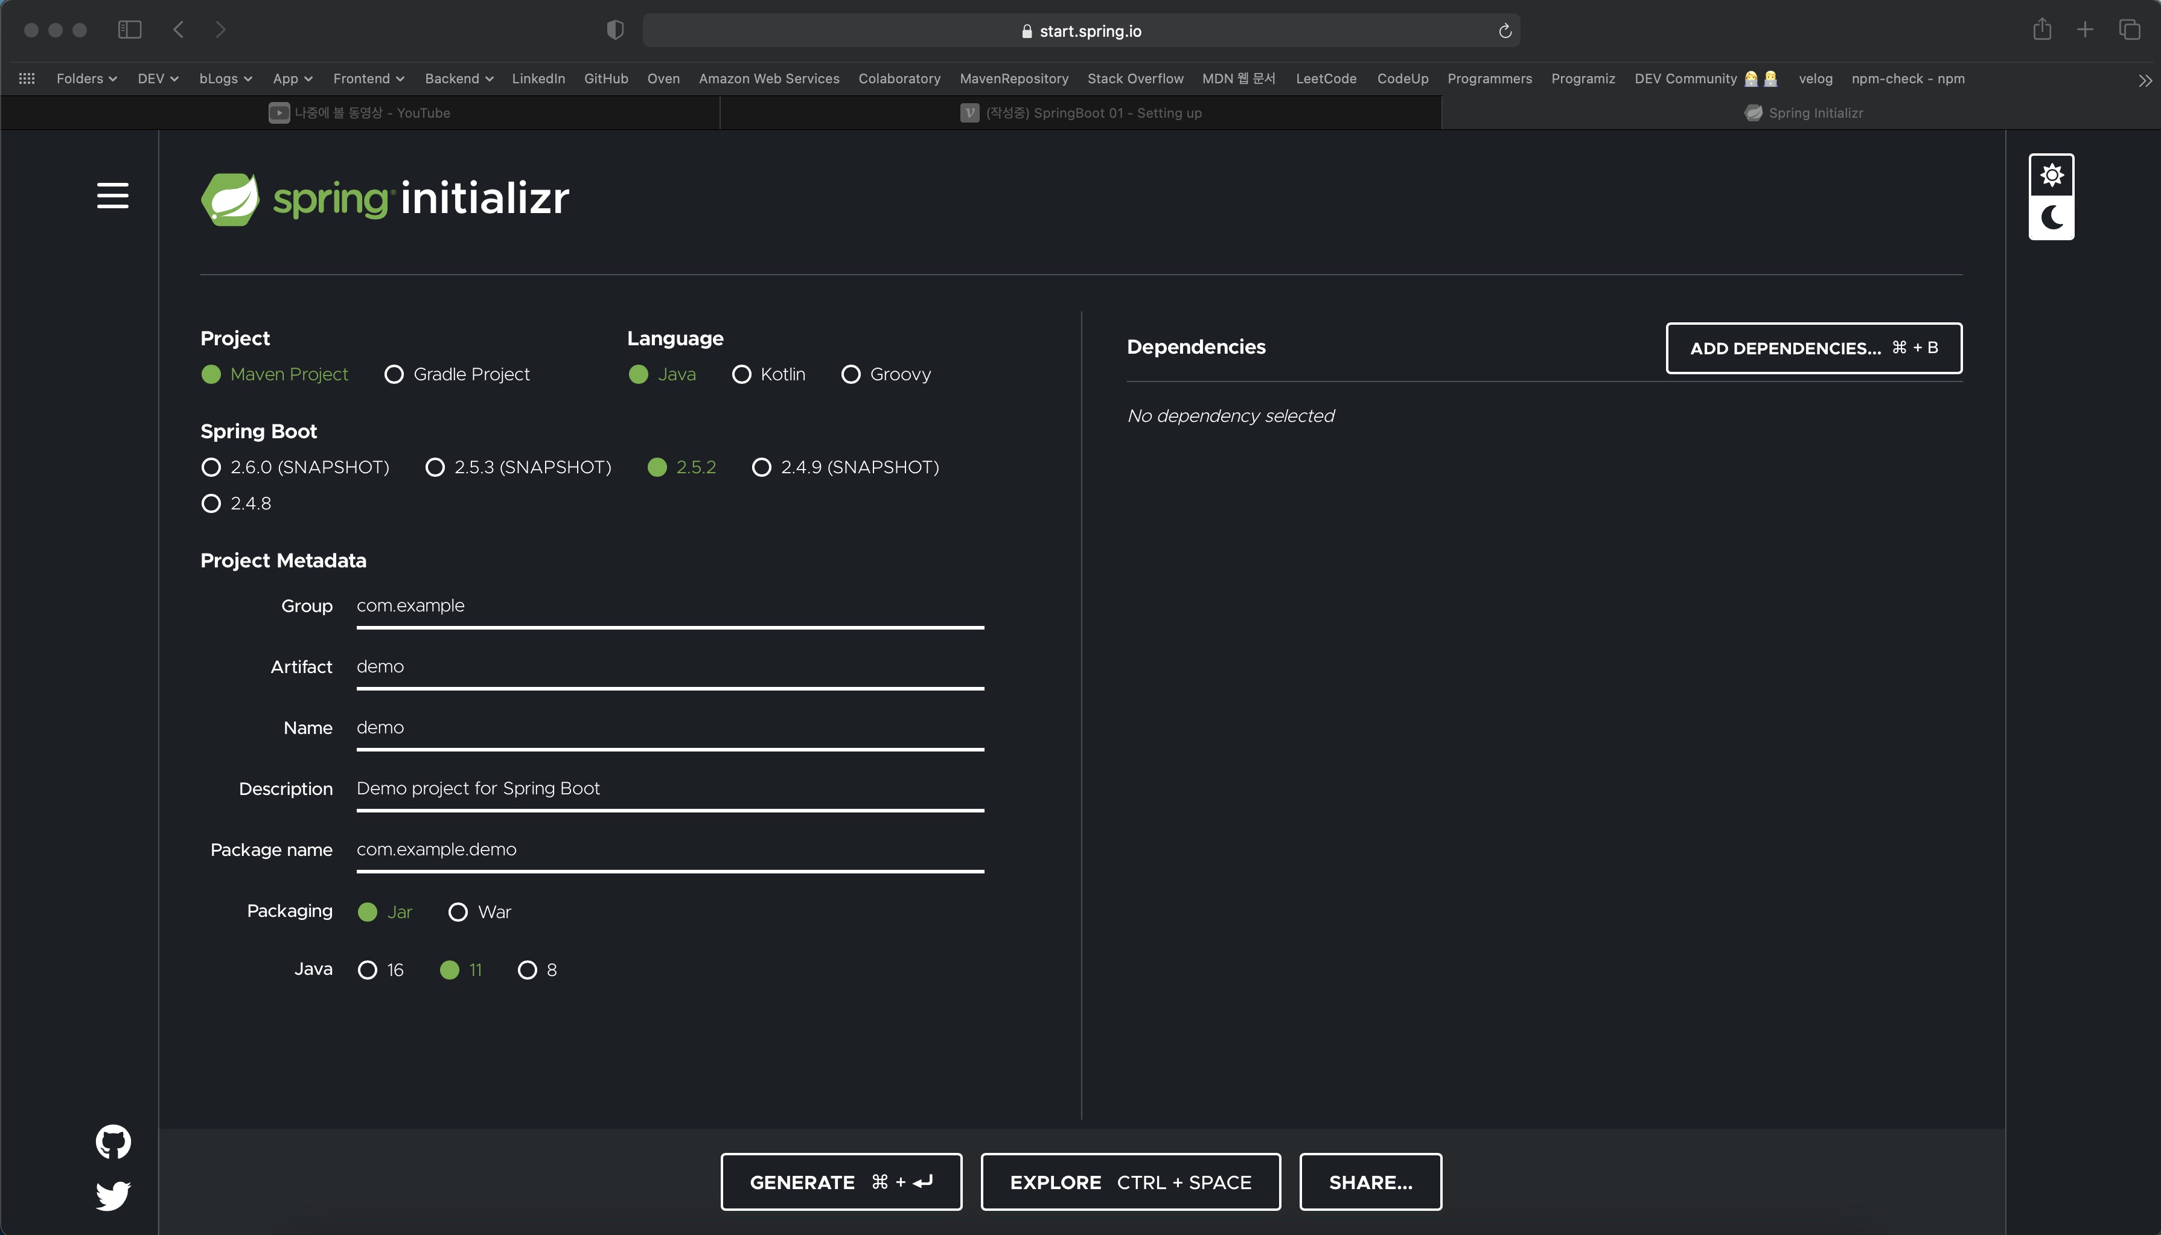The image size is (2161, 1235).
Task: Click the Artifact input field
Action: pos(670,668)
